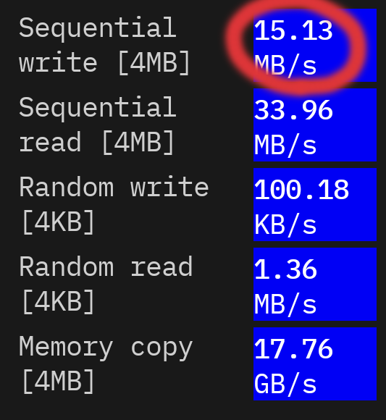Click MB/s unit below 1.36
This screenshot has width=386, height=420.
coord(285,304)
